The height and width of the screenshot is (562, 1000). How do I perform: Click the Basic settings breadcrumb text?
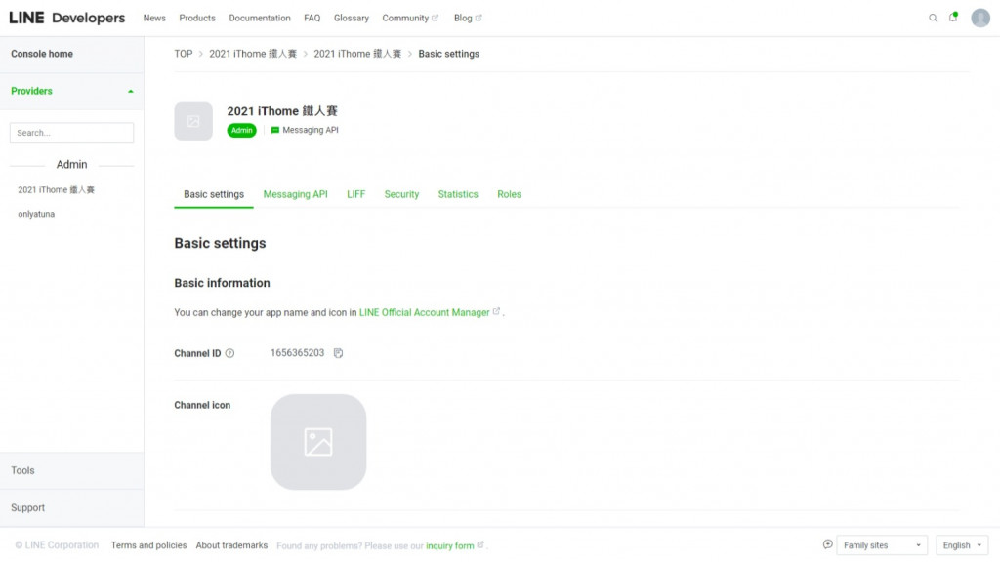(448, 54)
